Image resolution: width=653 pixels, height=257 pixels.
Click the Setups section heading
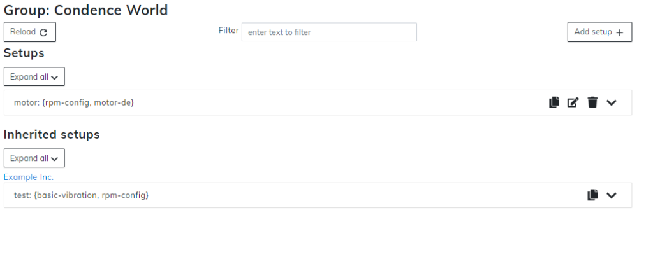[x=24, y=53]
